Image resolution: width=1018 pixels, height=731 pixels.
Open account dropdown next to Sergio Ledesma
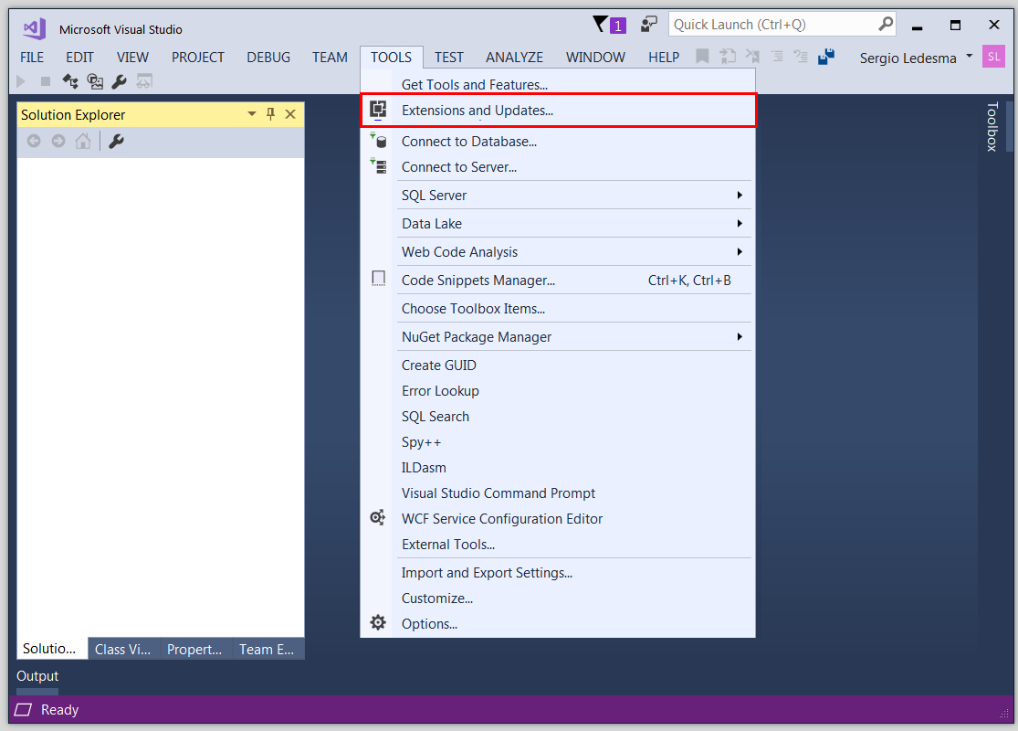tap(970, 57)
